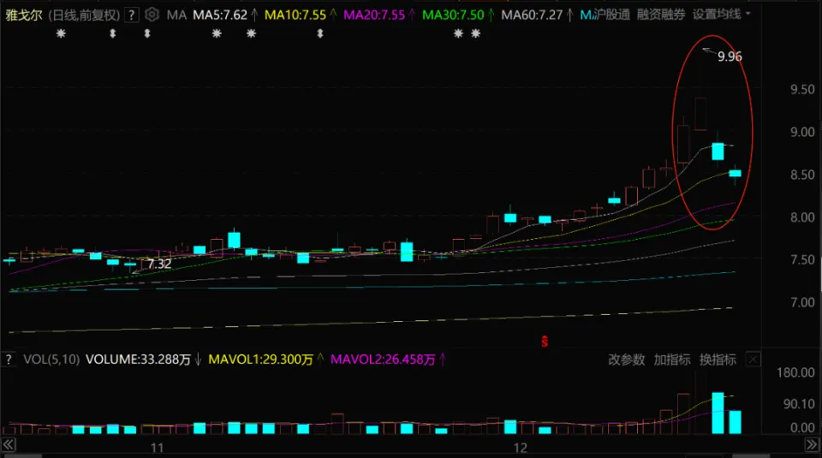The image size is (822, 458).
Task: Click the red S marker on chart
Action: [x=544, y=342]
